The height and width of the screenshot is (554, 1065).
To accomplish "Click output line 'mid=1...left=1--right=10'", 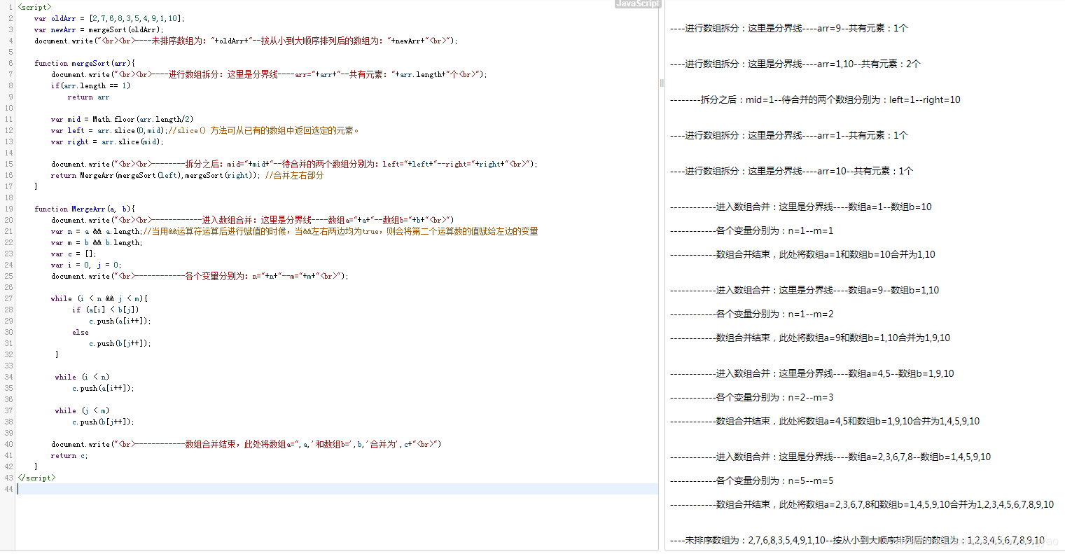I will pyautogui.click(x=815, y=99).
